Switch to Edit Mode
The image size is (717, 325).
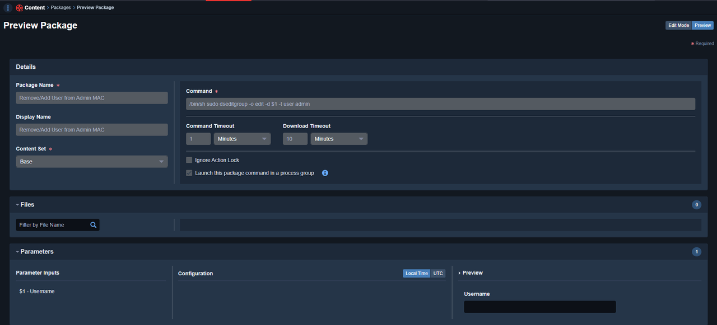[678, 25]
